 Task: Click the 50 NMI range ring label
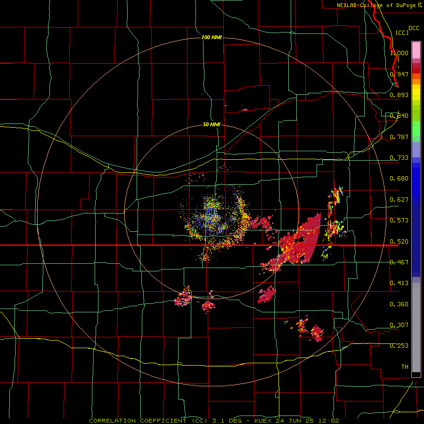click(212, 124)
